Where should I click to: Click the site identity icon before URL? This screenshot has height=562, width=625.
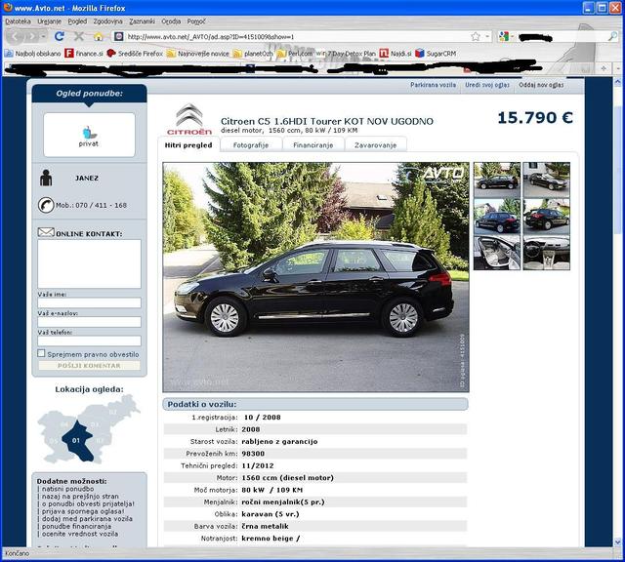(118, 37)
